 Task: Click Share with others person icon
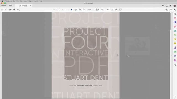pos(175,10)
